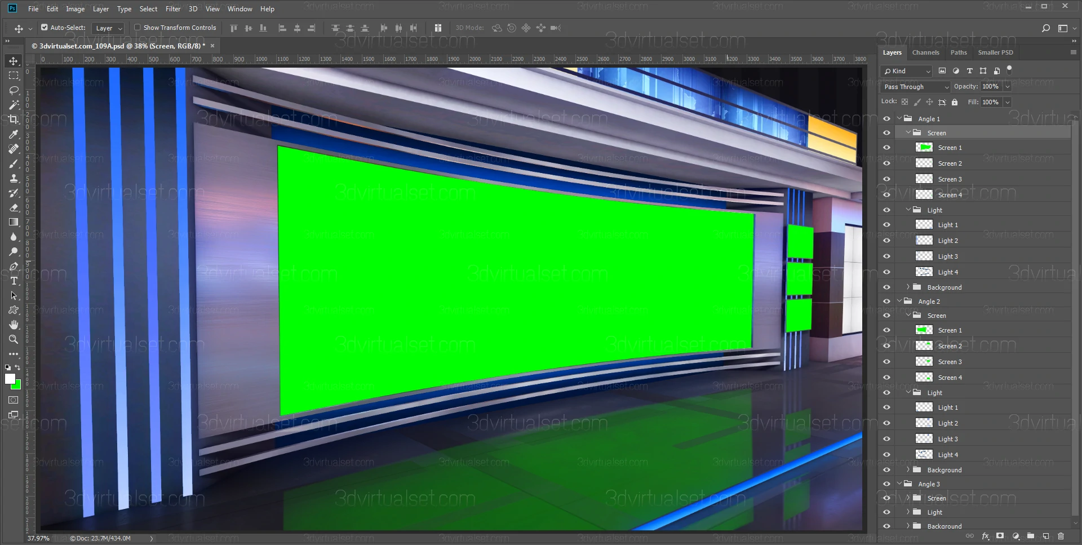Screen dimensions: 1082x545
Task: Switch to the Smaller PSD tab
Action: (x=995, y=52)
